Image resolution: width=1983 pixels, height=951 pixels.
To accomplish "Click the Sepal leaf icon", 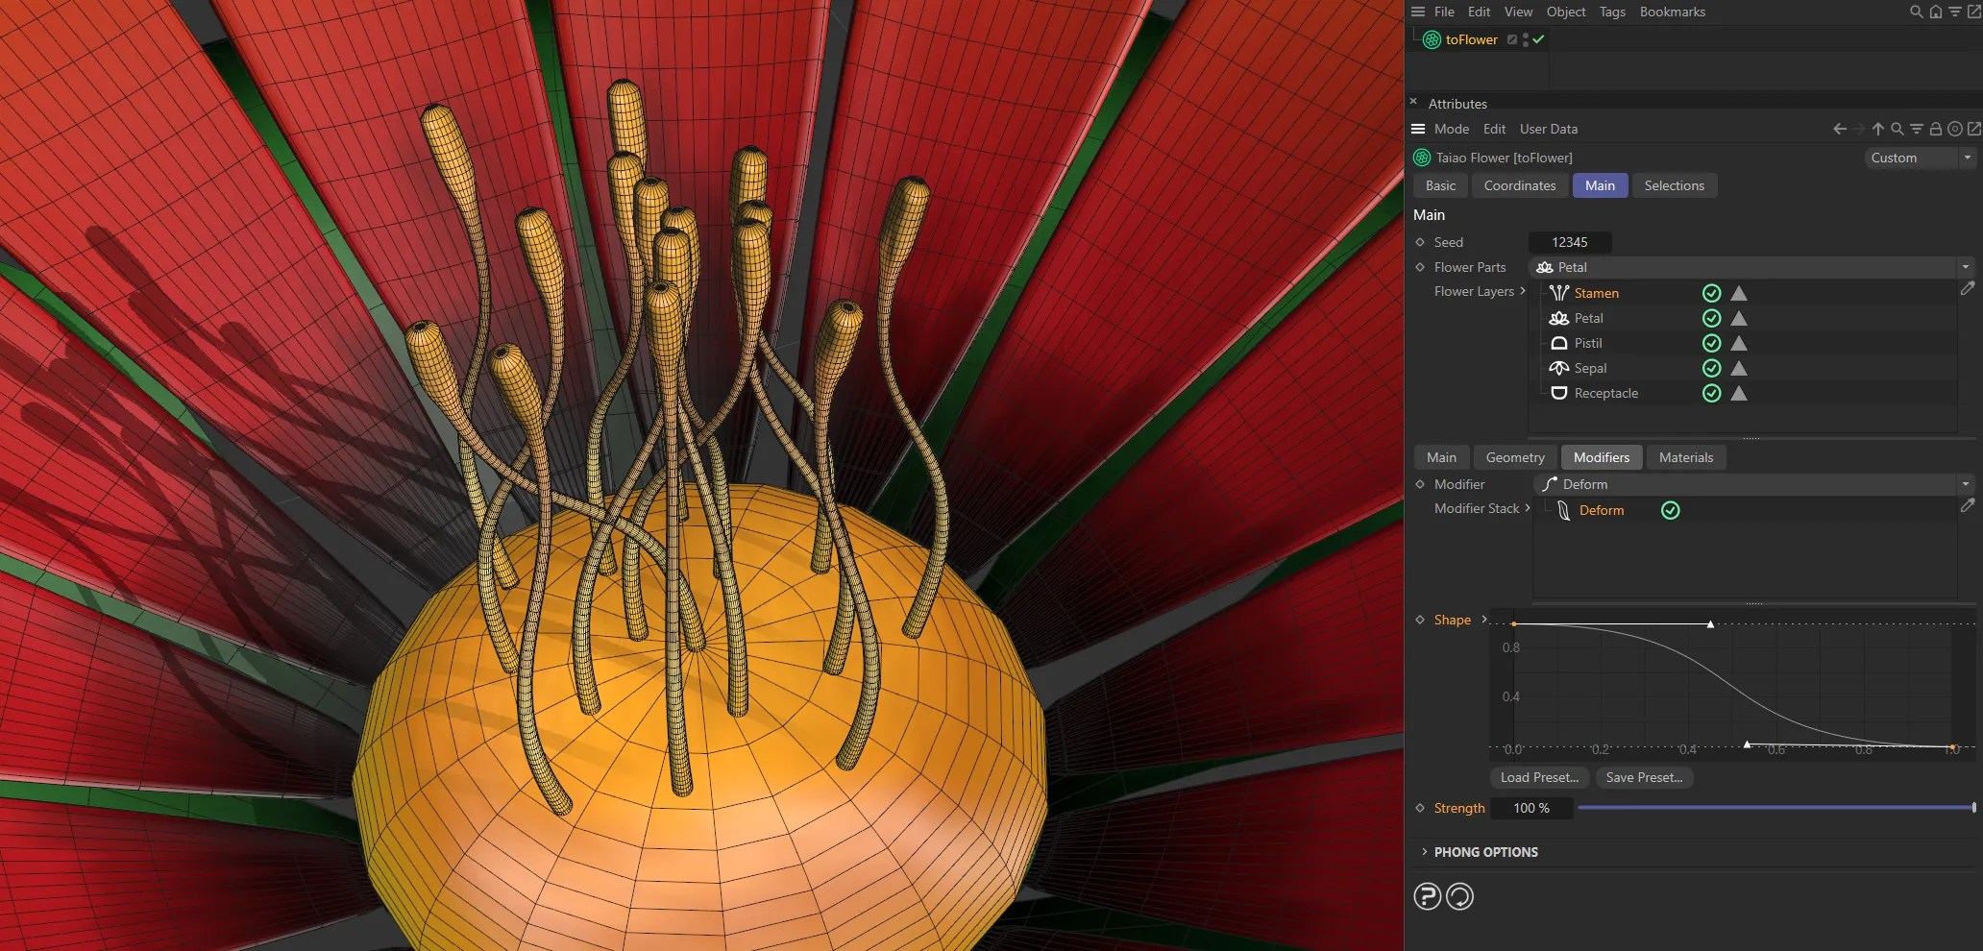I will pos(1558,368).
